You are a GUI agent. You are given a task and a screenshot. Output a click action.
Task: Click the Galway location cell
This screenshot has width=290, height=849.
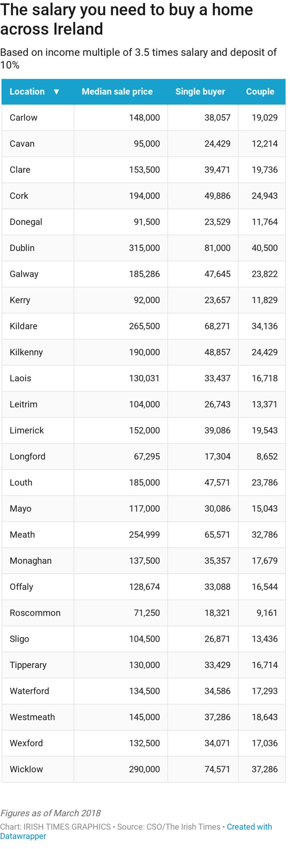tap(24, 274)
